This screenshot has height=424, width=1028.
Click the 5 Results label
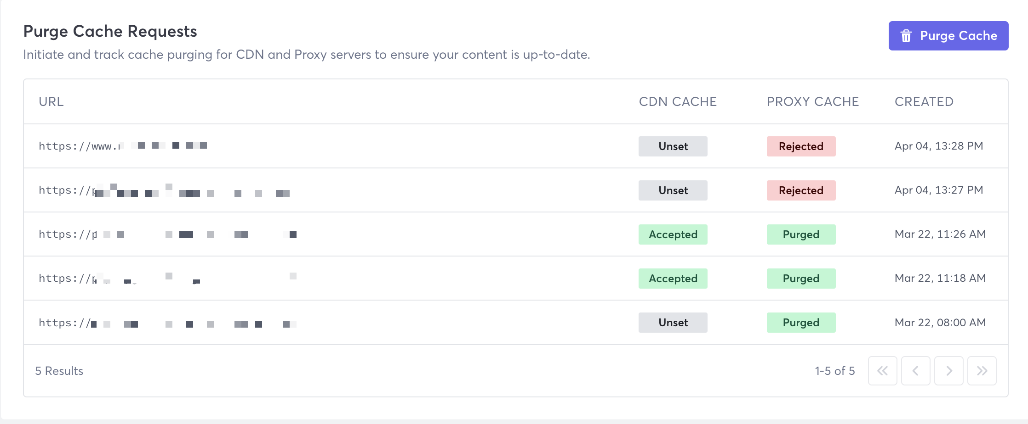point(59,370)
